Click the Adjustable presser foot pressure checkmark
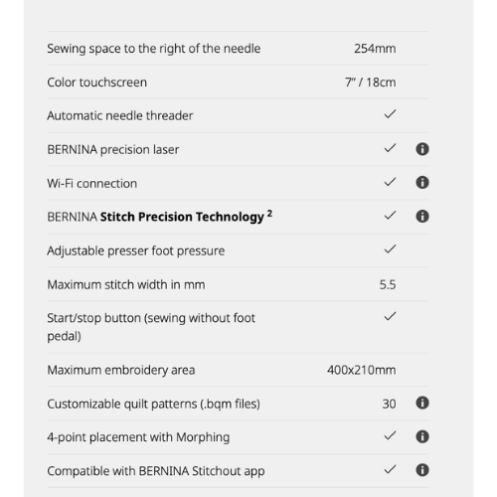The image size is (497, 497). tap(390, 248)
